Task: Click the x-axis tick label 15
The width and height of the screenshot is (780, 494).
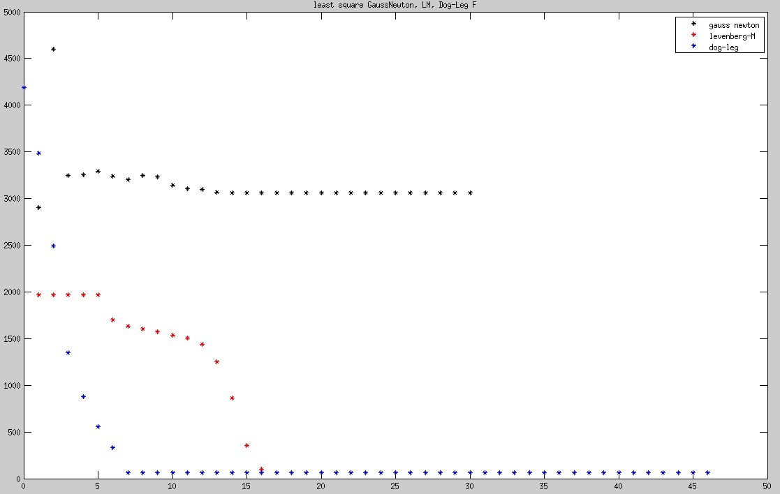Action: [x=246, y=486]
